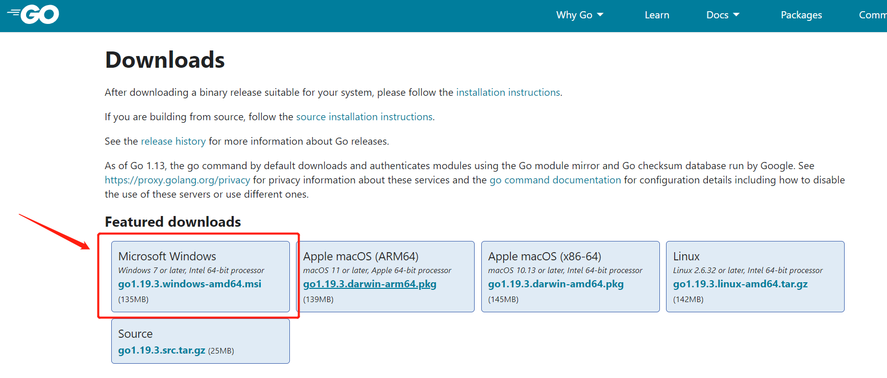Download go1.19.3.src.tar.gz source archive

162,350
